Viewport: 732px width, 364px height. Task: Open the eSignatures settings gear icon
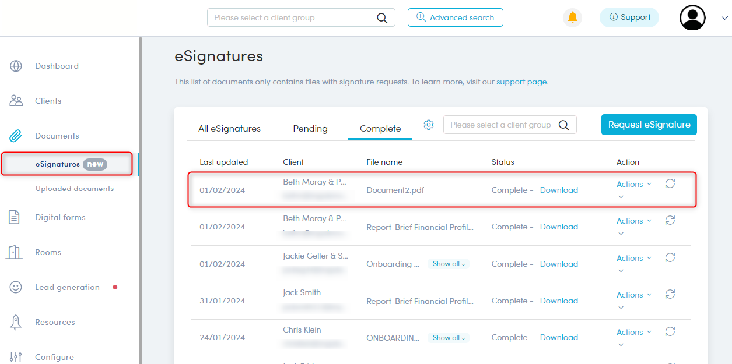tap(429, 125)
